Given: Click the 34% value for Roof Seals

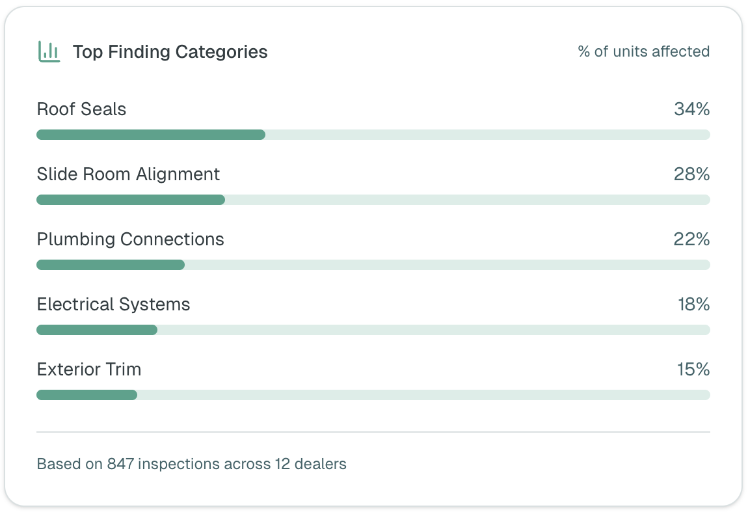Looking at the screenshot, I should tap(691, 109).
